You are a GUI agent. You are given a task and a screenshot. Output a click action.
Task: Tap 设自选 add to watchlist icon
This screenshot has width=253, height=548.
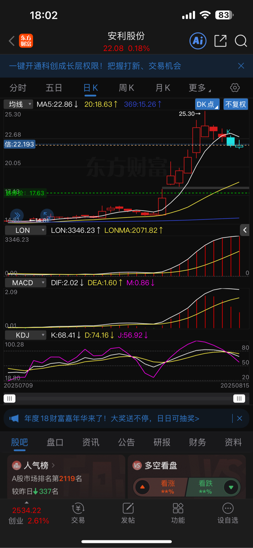coord(228,513)
